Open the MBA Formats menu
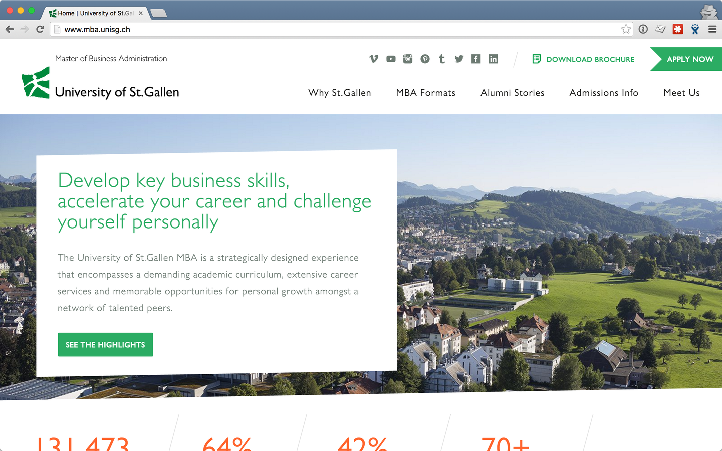 point(426,93)
